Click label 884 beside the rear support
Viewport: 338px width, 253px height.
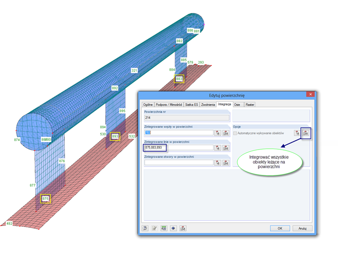pyautogui.click(x=172, y=70)
